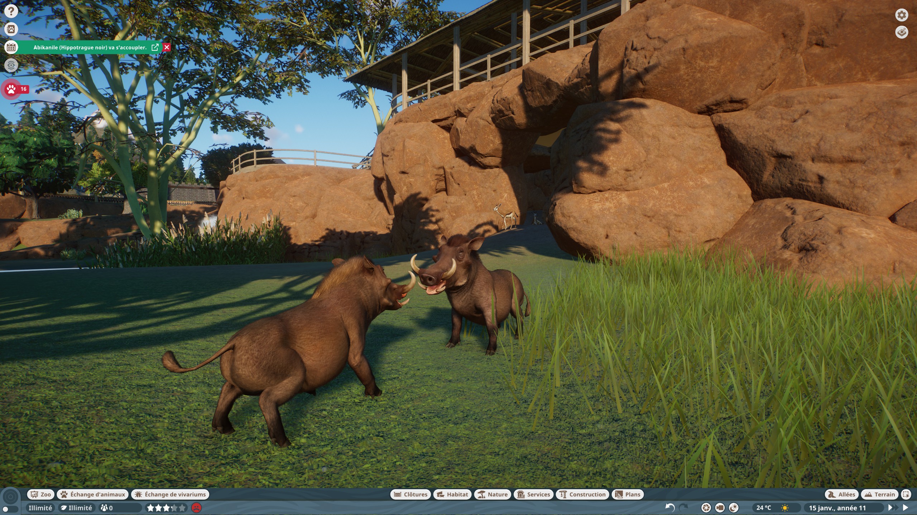The height and width of the screenshot is (515, 917).
Task: Open the red paw animal alerts icon
Action: (11, 89)
